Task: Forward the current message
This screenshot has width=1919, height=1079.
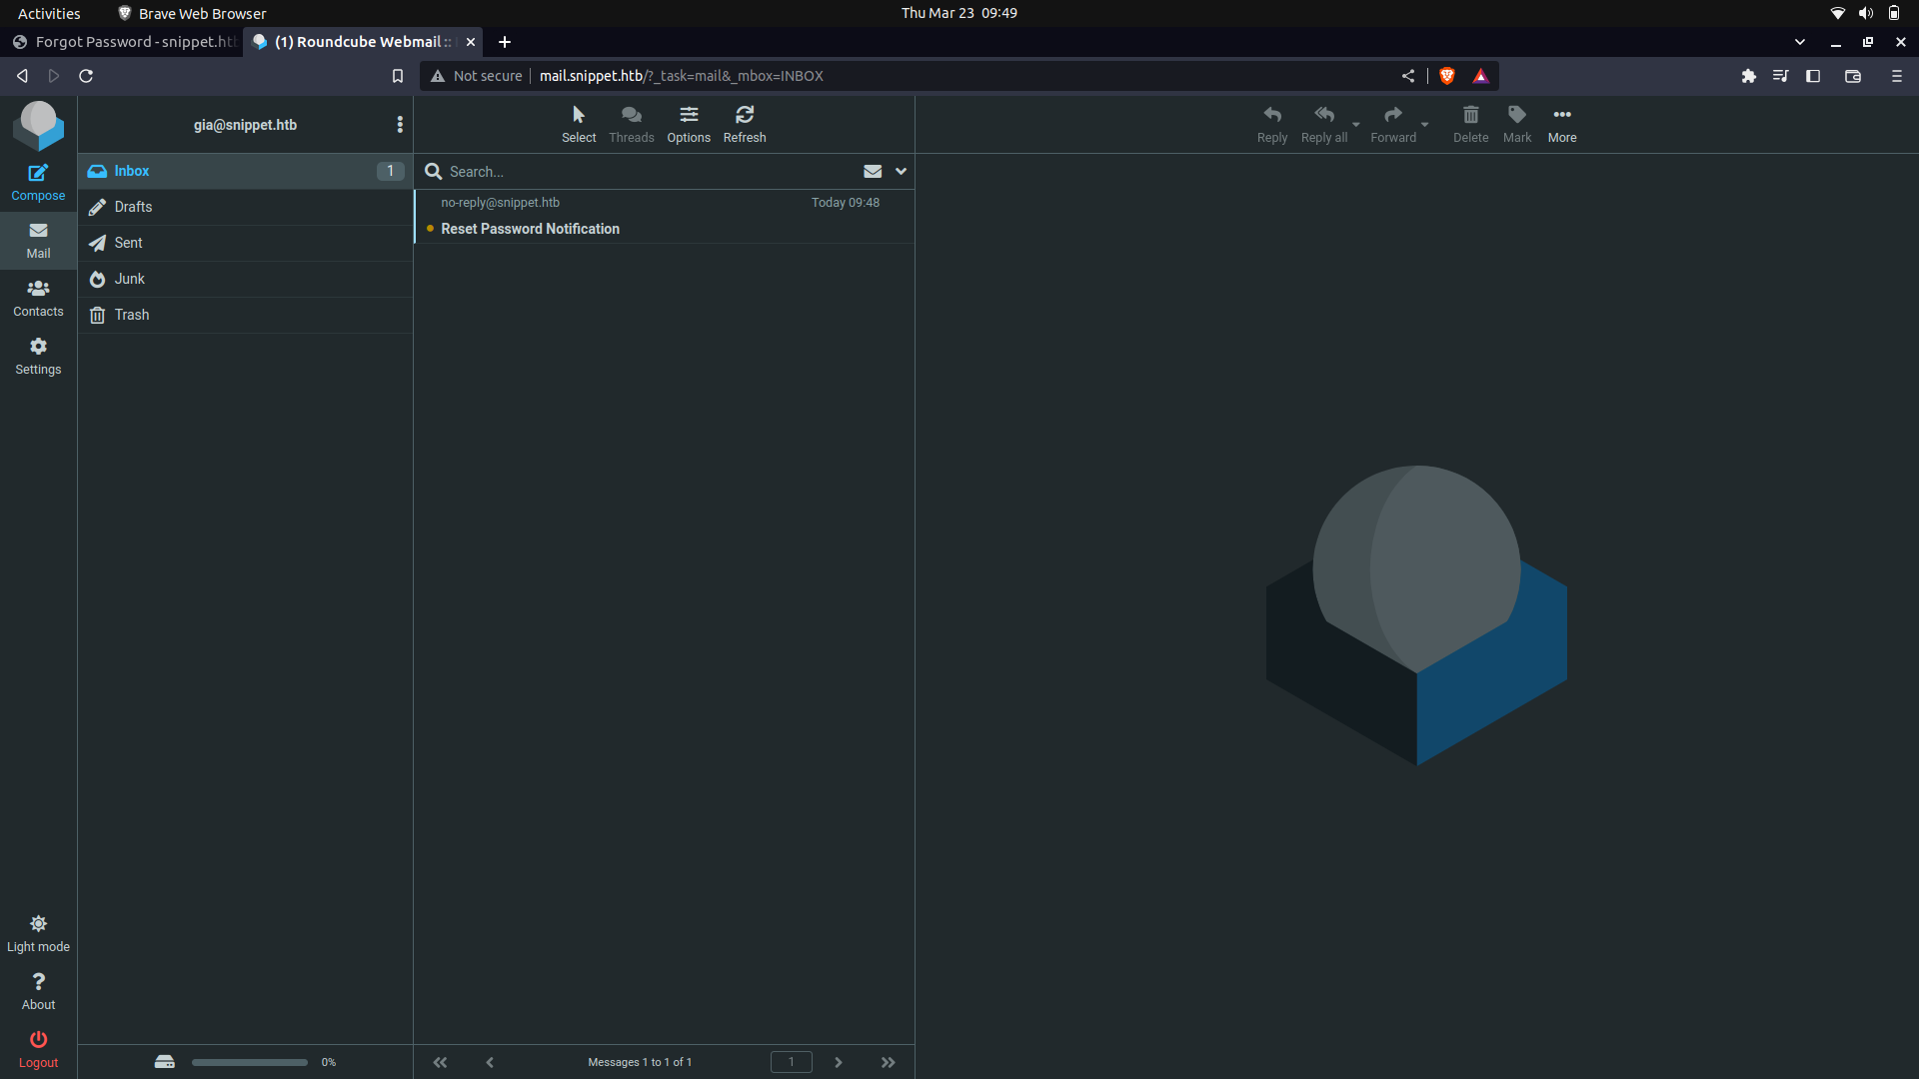Action: 1392,122
